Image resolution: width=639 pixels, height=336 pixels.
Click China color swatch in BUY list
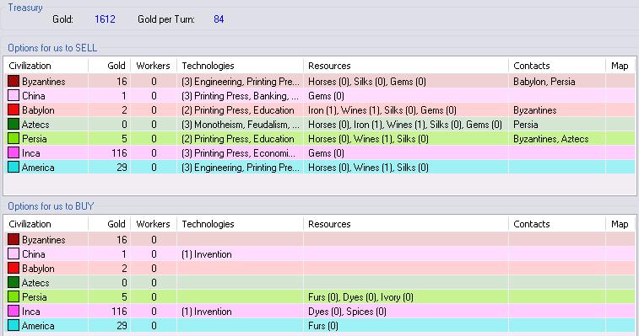click(14, 253)
